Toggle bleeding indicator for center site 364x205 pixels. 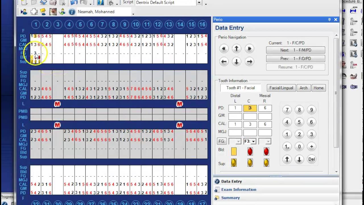click(250, 151)
